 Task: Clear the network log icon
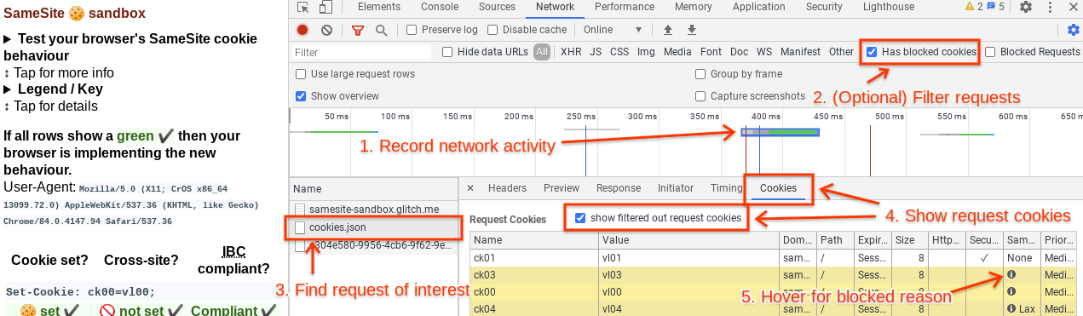[x=327, y=30]
